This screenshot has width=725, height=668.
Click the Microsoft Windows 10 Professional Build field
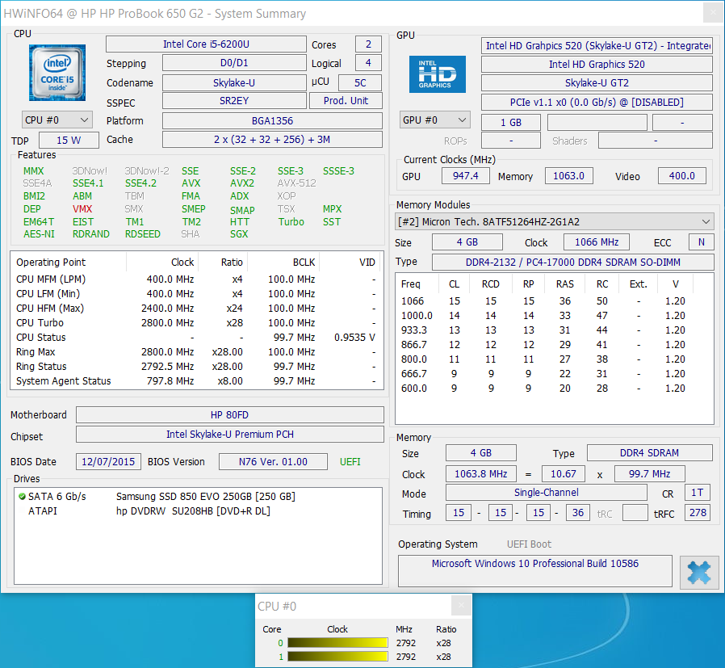tap(535, 571)
